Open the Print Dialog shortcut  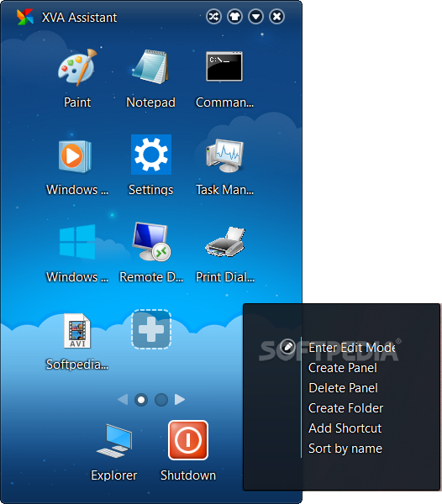(225, 242)
